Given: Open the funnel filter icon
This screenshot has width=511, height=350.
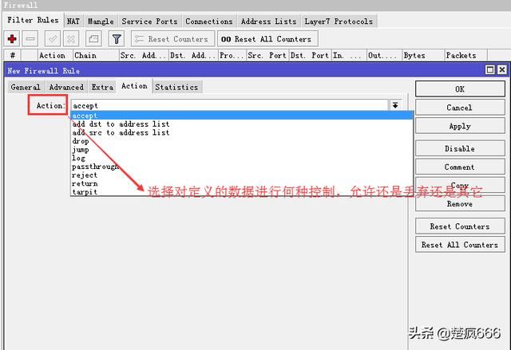Looking at the screenshot, I should click(x=117, y=39).
